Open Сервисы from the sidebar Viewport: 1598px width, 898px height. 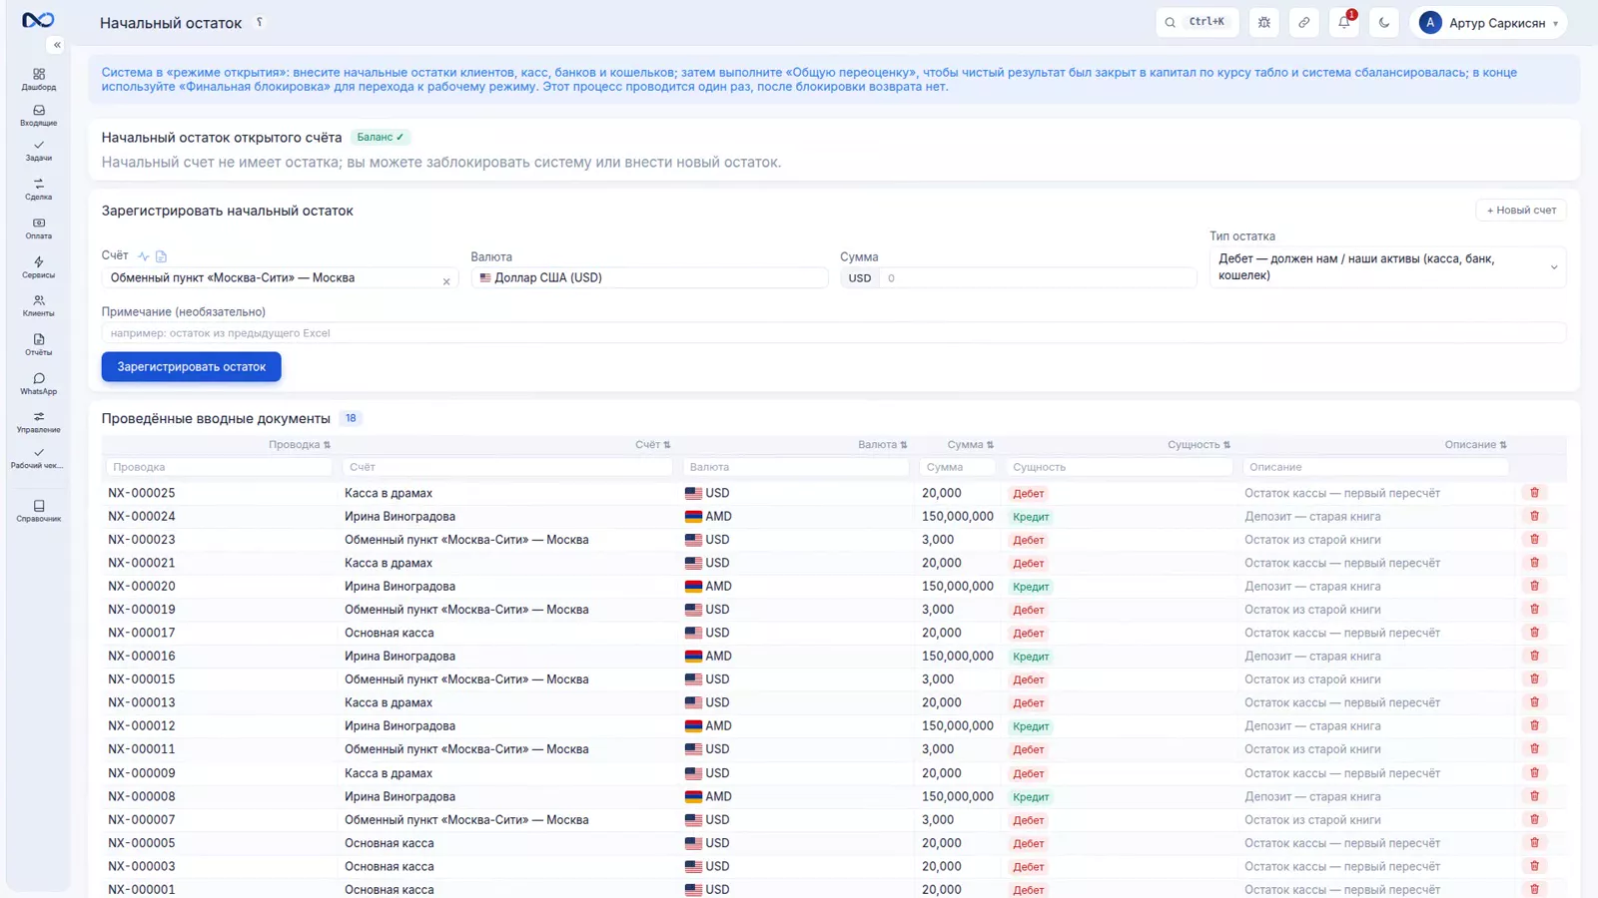click(39, 267)
